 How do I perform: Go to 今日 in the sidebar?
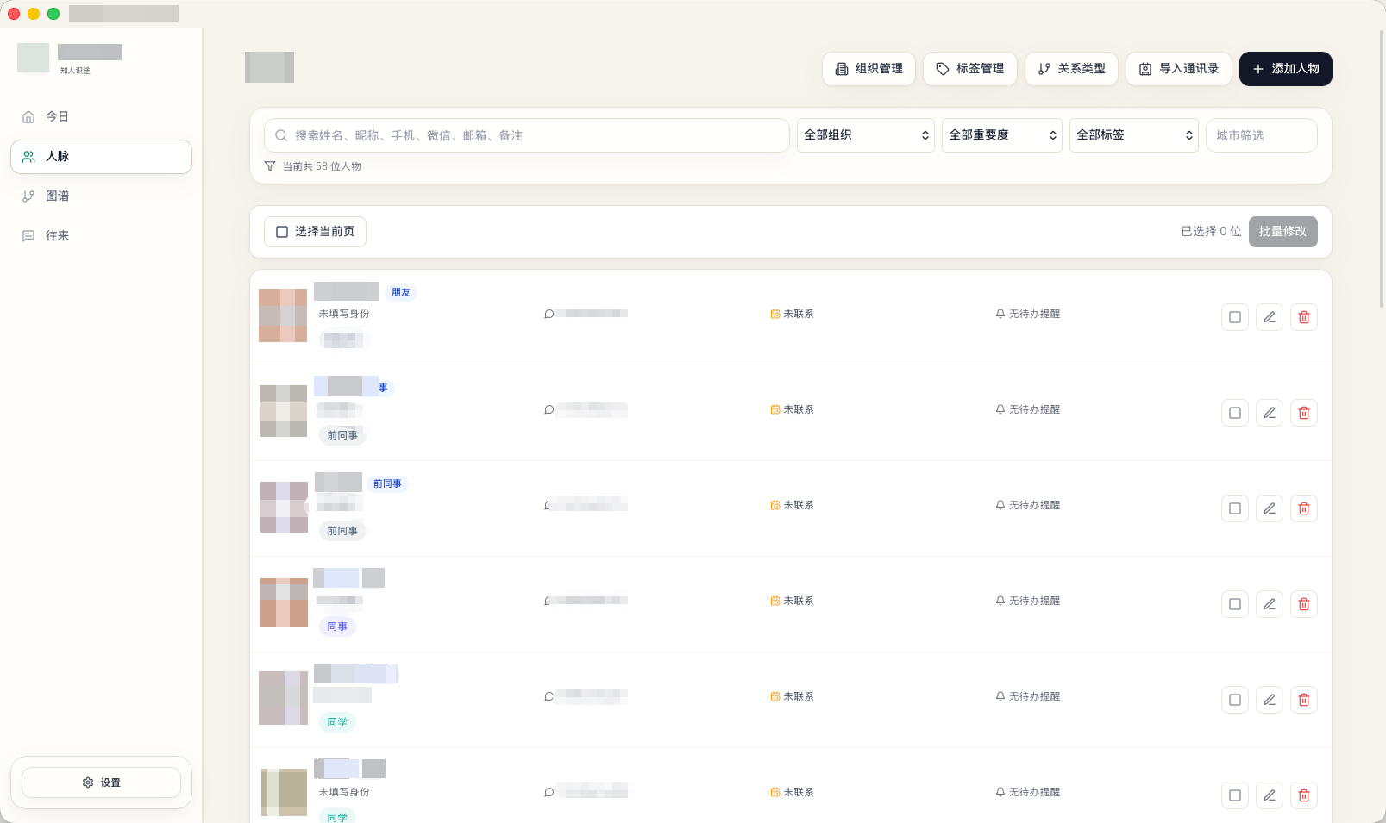101,116
